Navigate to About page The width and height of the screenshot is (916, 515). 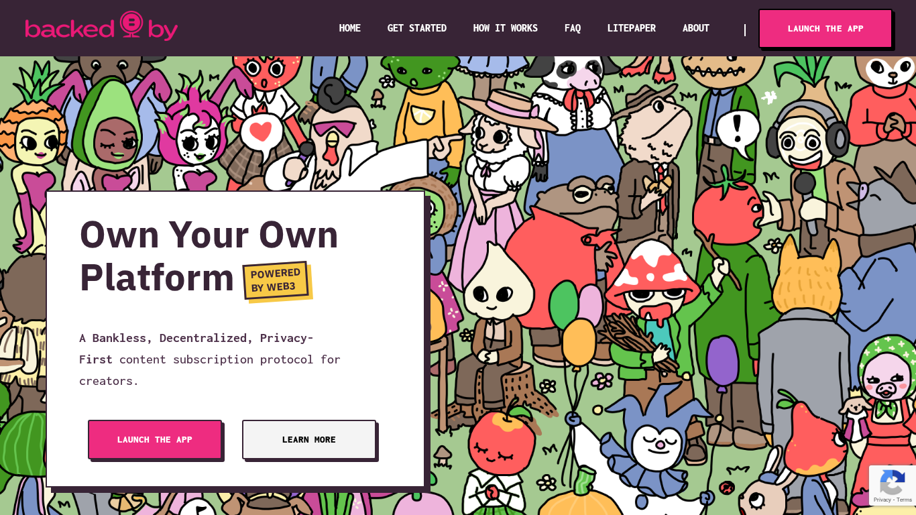point(696,28)
